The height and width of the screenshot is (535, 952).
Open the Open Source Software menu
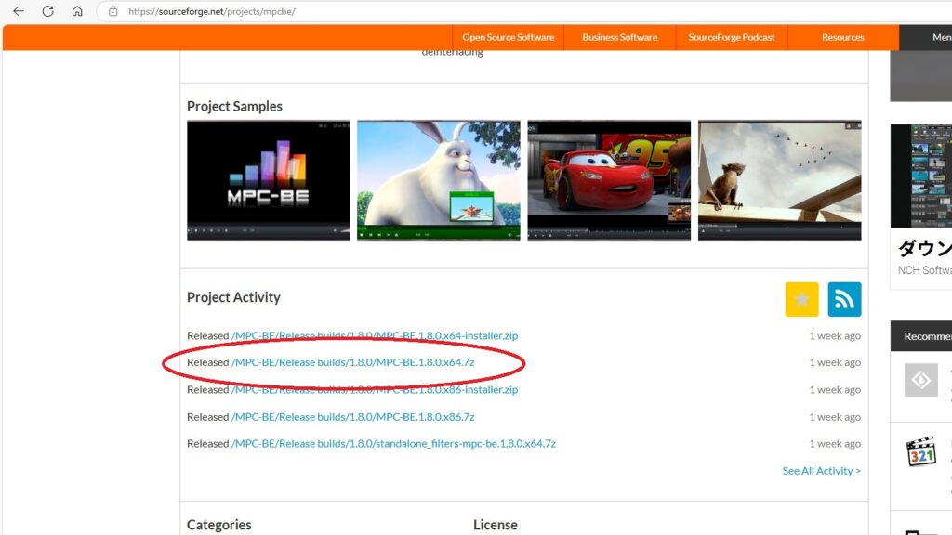pos(509,37)
